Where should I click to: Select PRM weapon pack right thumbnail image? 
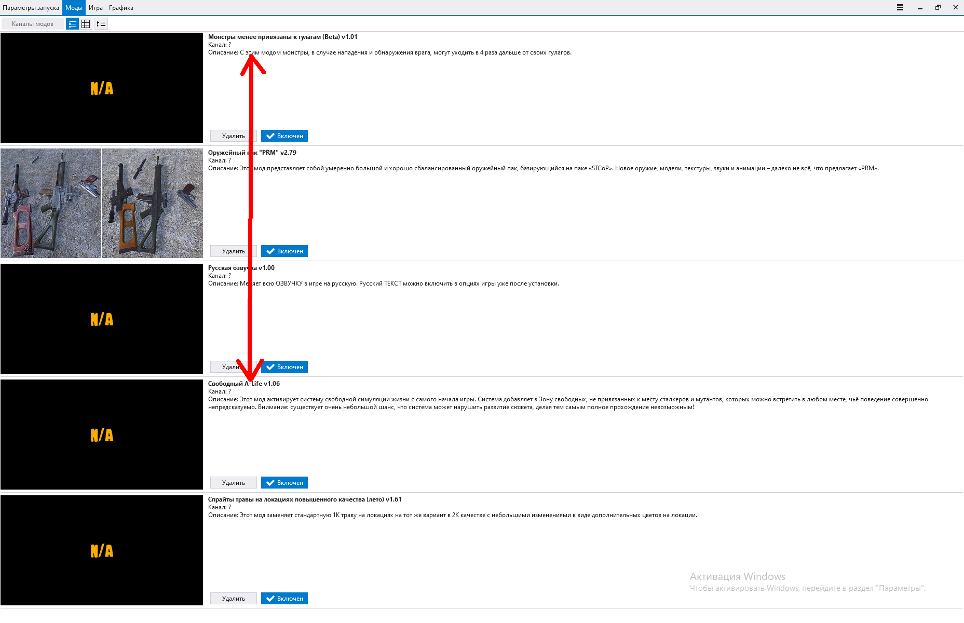(153, 203)
